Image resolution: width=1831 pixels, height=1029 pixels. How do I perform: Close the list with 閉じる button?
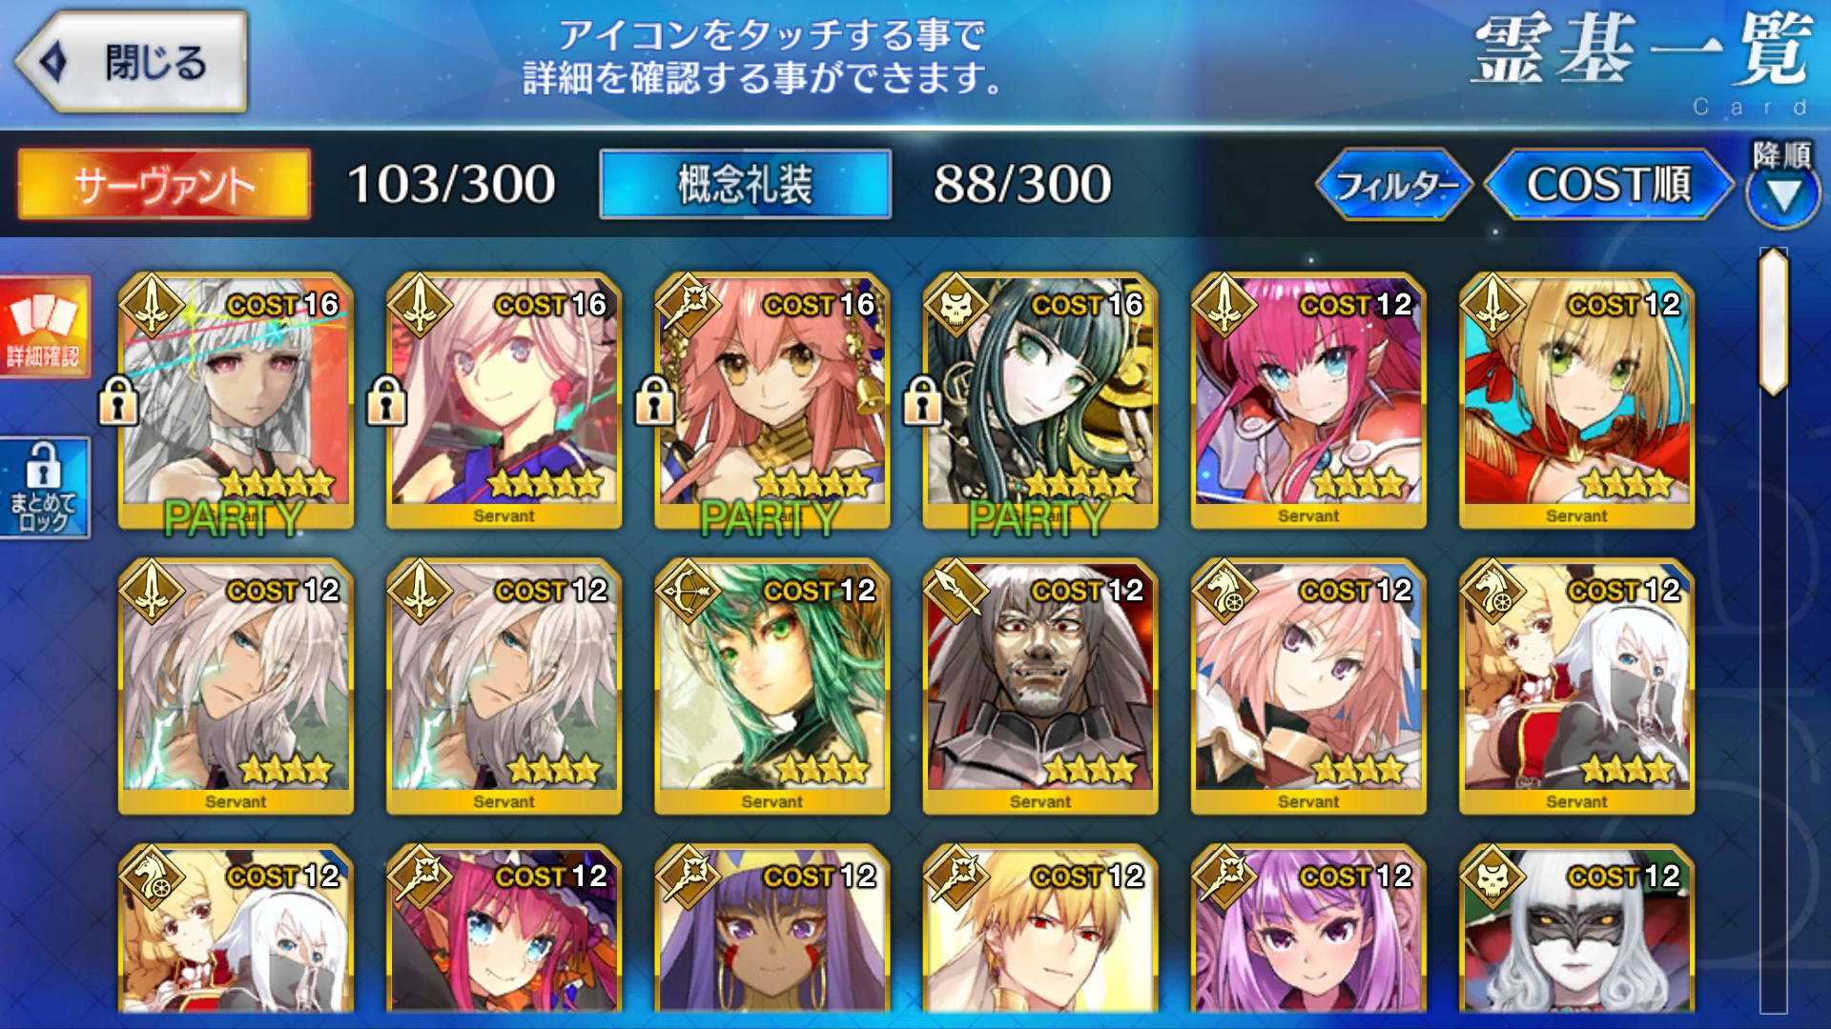coord(132,62)
